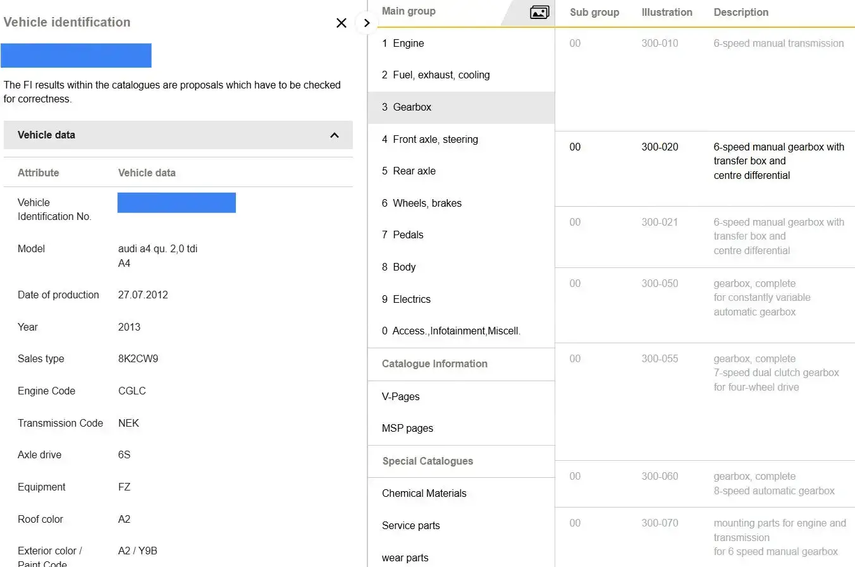Click the Main group header
The image size is (855, 567).
point(409,11)
